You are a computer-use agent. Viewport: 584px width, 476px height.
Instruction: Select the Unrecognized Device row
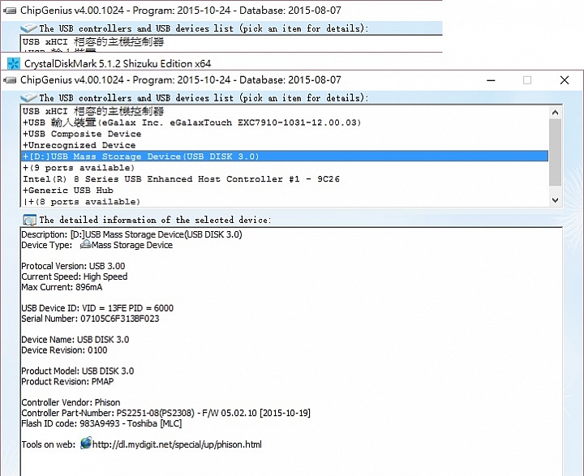pyautogui.click(x=285, y=145)
